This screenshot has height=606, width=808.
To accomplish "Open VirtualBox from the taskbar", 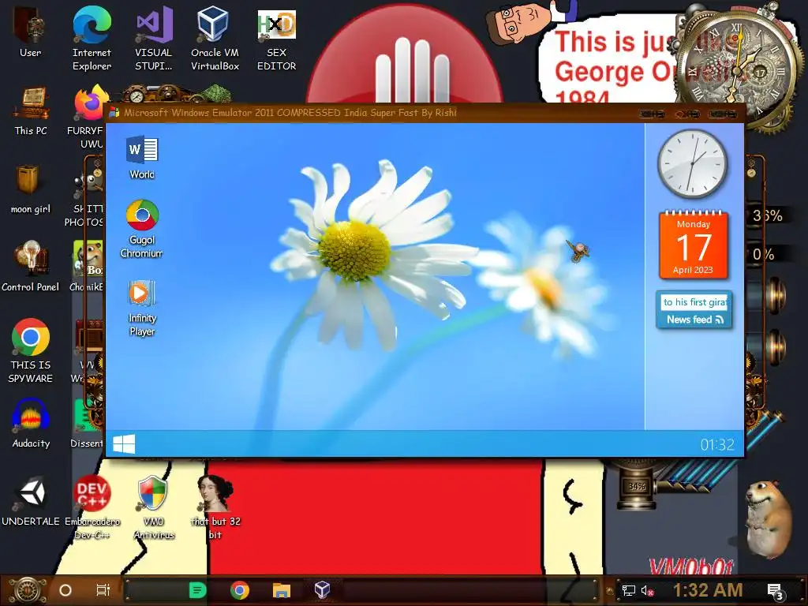I will [x=322, y=589].
